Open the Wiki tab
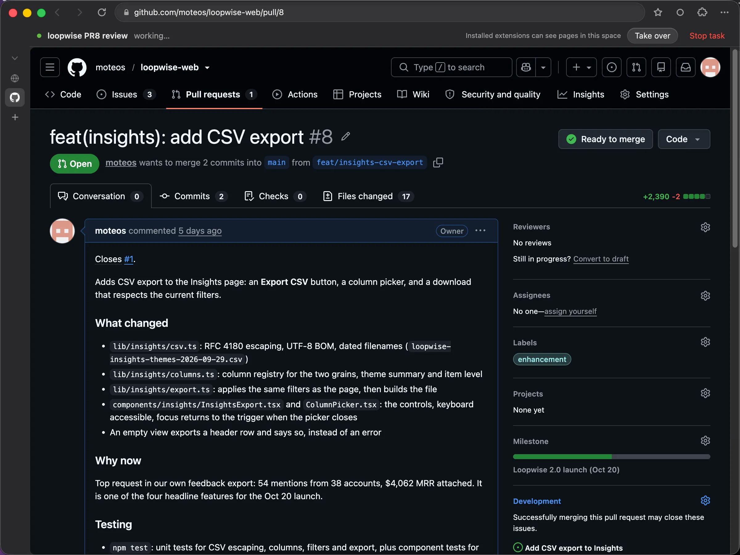740x555 pixels. point(413,94)
